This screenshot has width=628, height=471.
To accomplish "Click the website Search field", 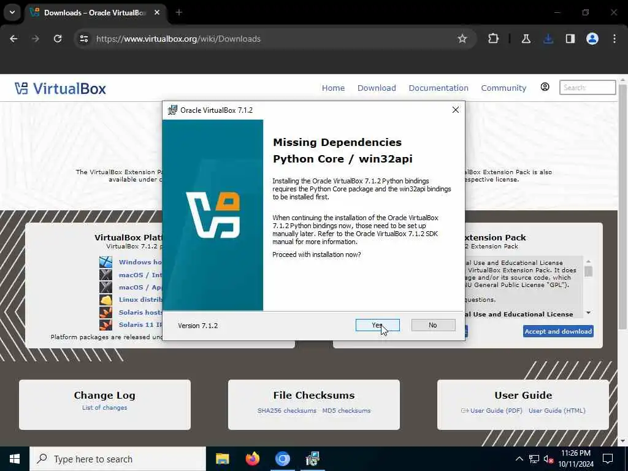I will [x=587, y=87].
